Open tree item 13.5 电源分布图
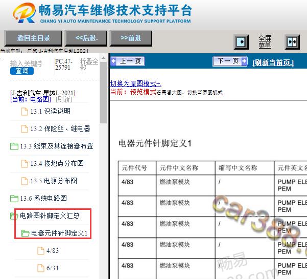307x279 pixels. (x=54, y=181)
